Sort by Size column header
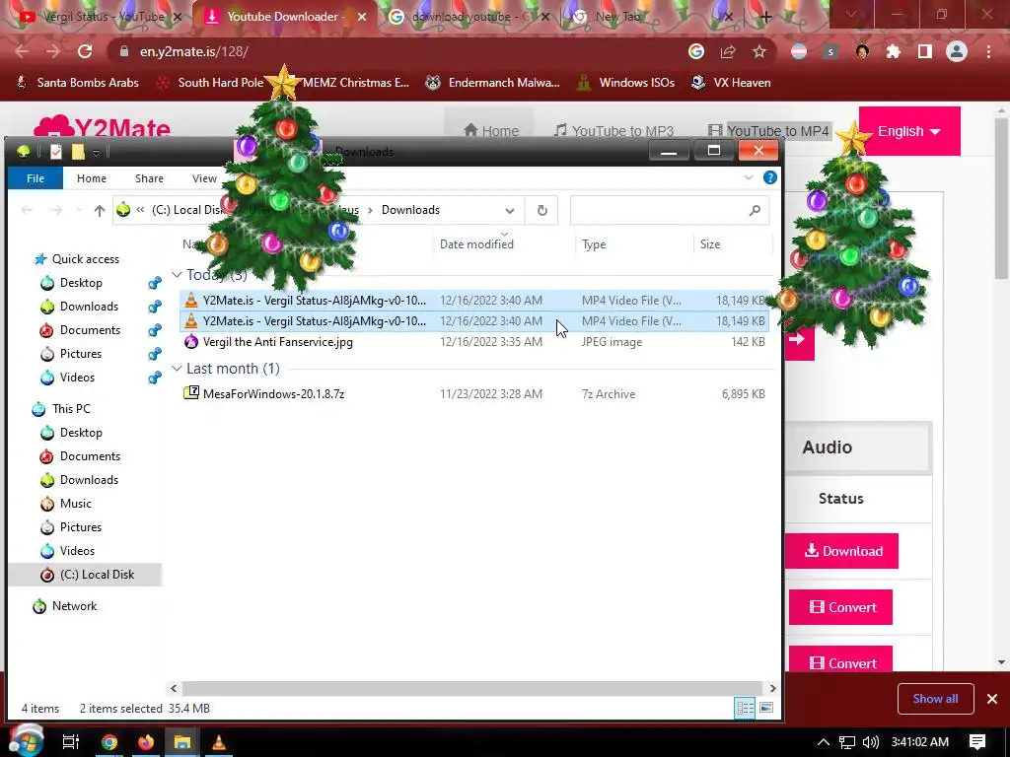The height and width of the screenshot is (757, 1010). click(710, 244)
